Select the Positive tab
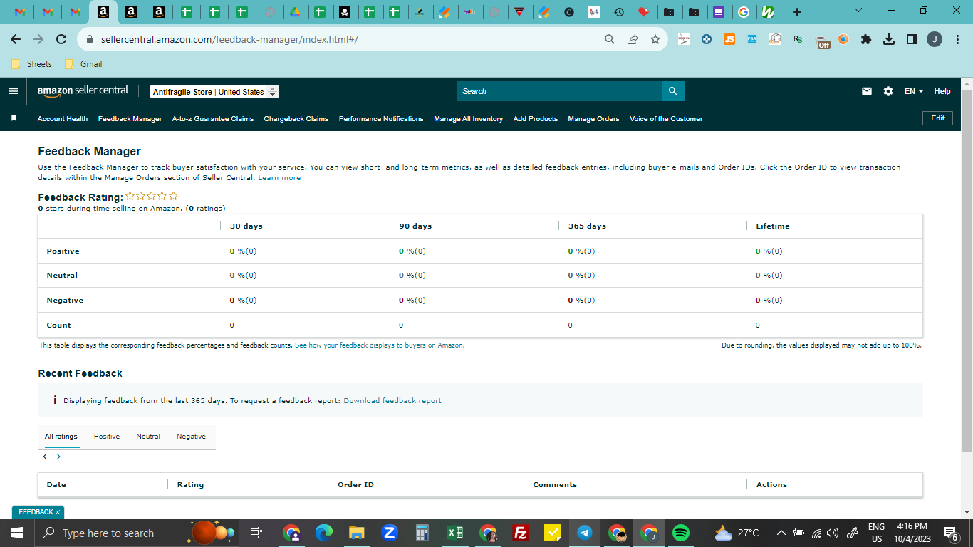Screen dimensions: 973x547 coord(107,437)
